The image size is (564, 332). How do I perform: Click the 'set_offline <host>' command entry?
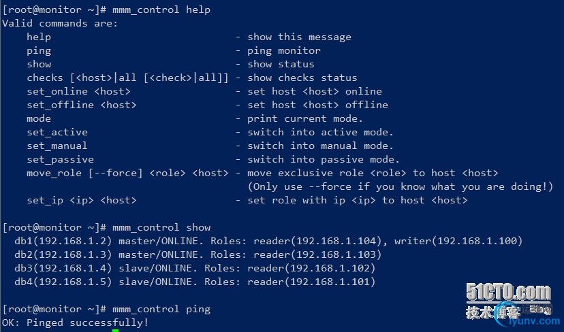click(82, 105)
